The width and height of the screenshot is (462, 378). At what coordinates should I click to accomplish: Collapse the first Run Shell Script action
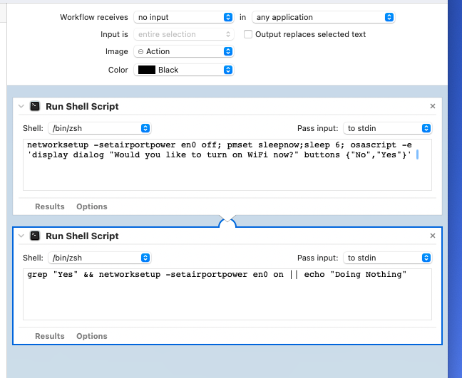(x=21, y=106)
